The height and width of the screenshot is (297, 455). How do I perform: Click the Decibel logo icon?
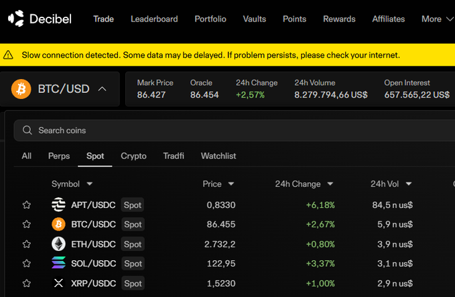16,19
